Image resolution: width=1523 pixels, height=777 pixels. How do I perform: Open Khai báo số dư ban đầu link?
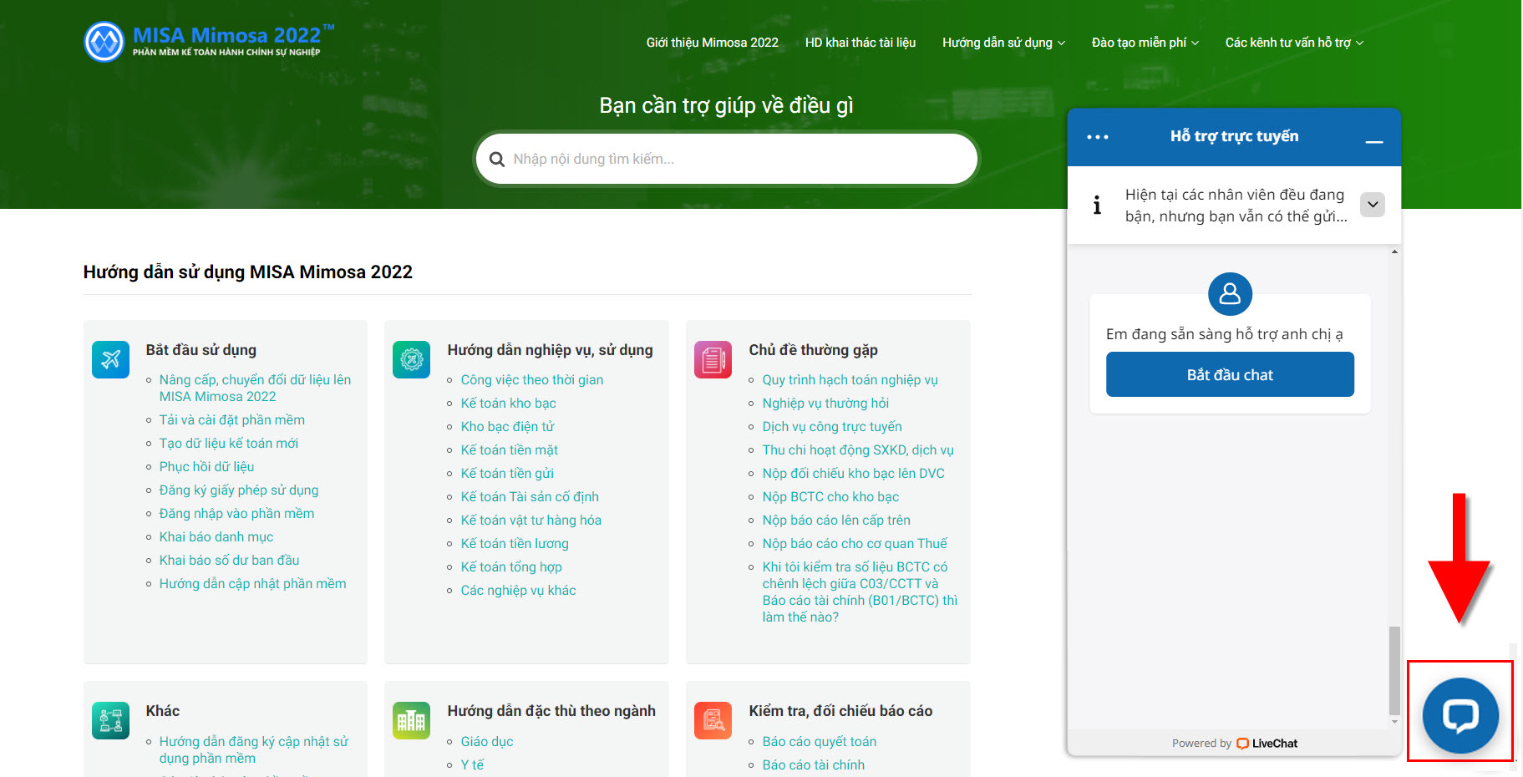pos(229,560)
